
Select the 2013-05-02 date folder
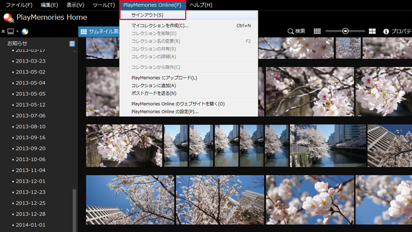(x=31, y=72)
